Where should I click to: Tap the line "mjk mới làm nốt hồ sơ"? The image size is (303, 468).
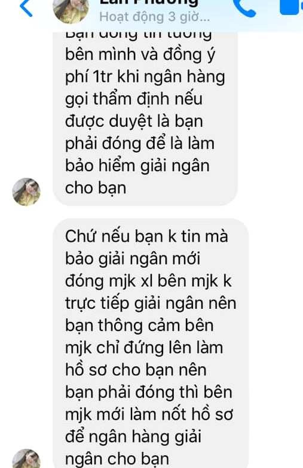149,415
